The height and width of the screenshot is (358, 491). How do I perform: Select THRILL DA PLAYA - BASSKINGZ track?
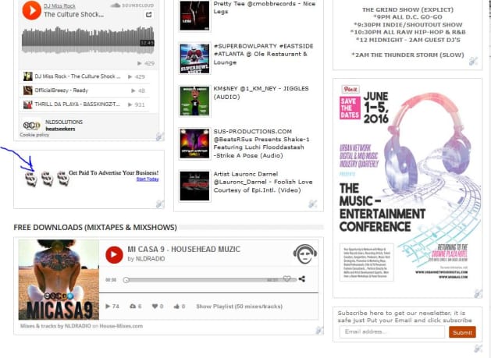pyautogui.click(x=84, y=105)
